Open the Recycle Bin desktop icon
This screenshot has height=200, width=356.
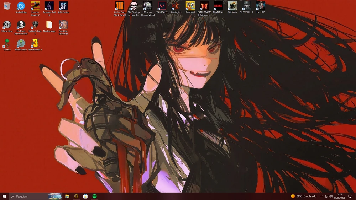tap(7, 6)
